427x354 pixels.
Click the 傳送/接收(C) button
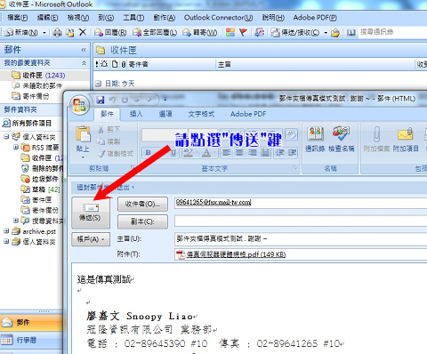click(x=295, y=32)
